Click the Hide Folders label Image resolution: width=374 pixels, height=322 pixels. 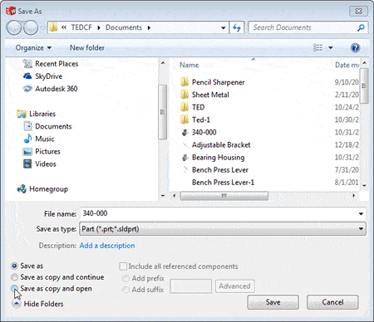point(43,304)
